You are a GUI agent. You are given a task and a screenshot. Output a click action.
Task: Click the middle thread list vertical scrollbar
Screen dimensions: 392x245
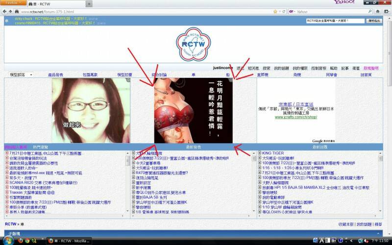pyautogui.click(x=254, y=182)
